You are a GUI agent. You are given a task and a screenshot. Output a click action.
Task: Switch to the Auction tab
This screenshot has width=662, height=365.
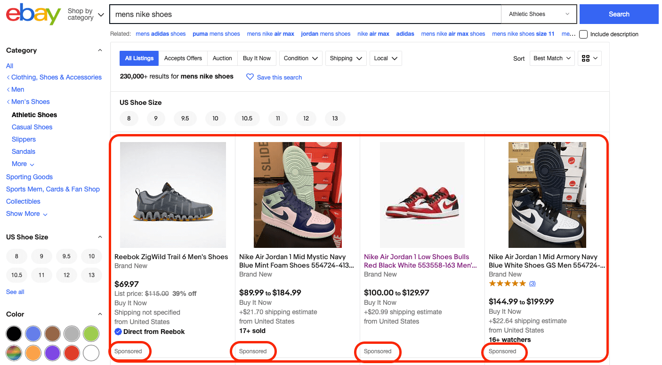[222, 58]
